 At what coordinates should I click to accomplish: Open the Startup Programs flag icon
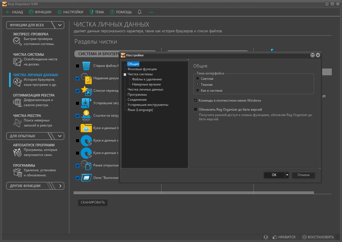17,152
